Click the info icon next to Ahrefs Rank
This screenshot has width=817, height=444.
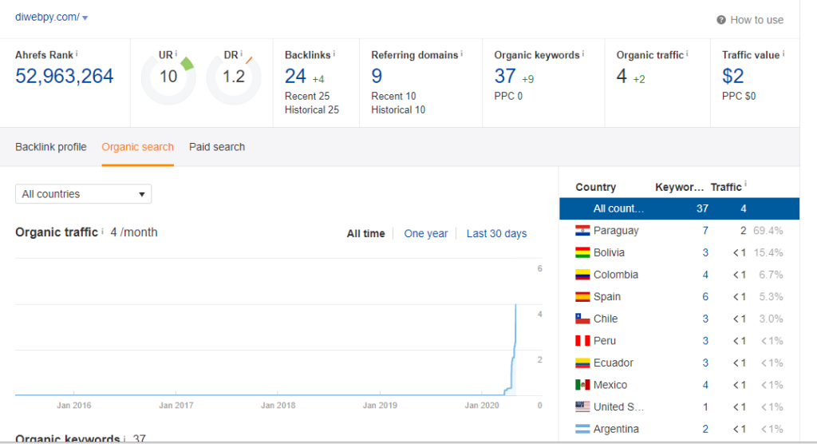[x=77, y=54]
